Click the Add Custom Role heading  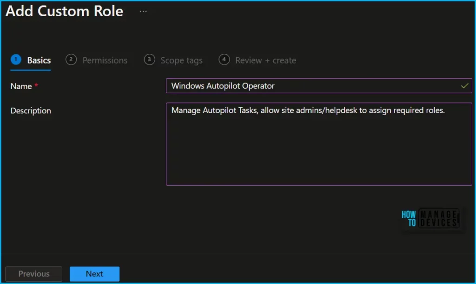[x=64, y=11]
